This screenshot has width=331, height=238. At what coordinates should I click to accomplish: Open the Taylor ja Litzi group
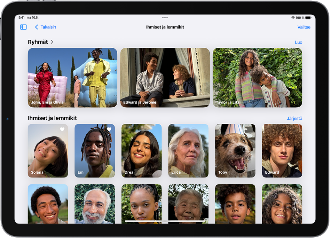pos(257,77)
